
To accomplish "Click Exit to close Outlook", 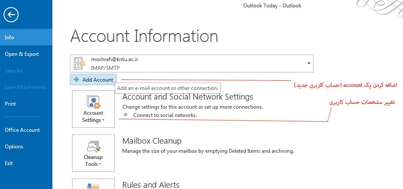I will (9, 163).
